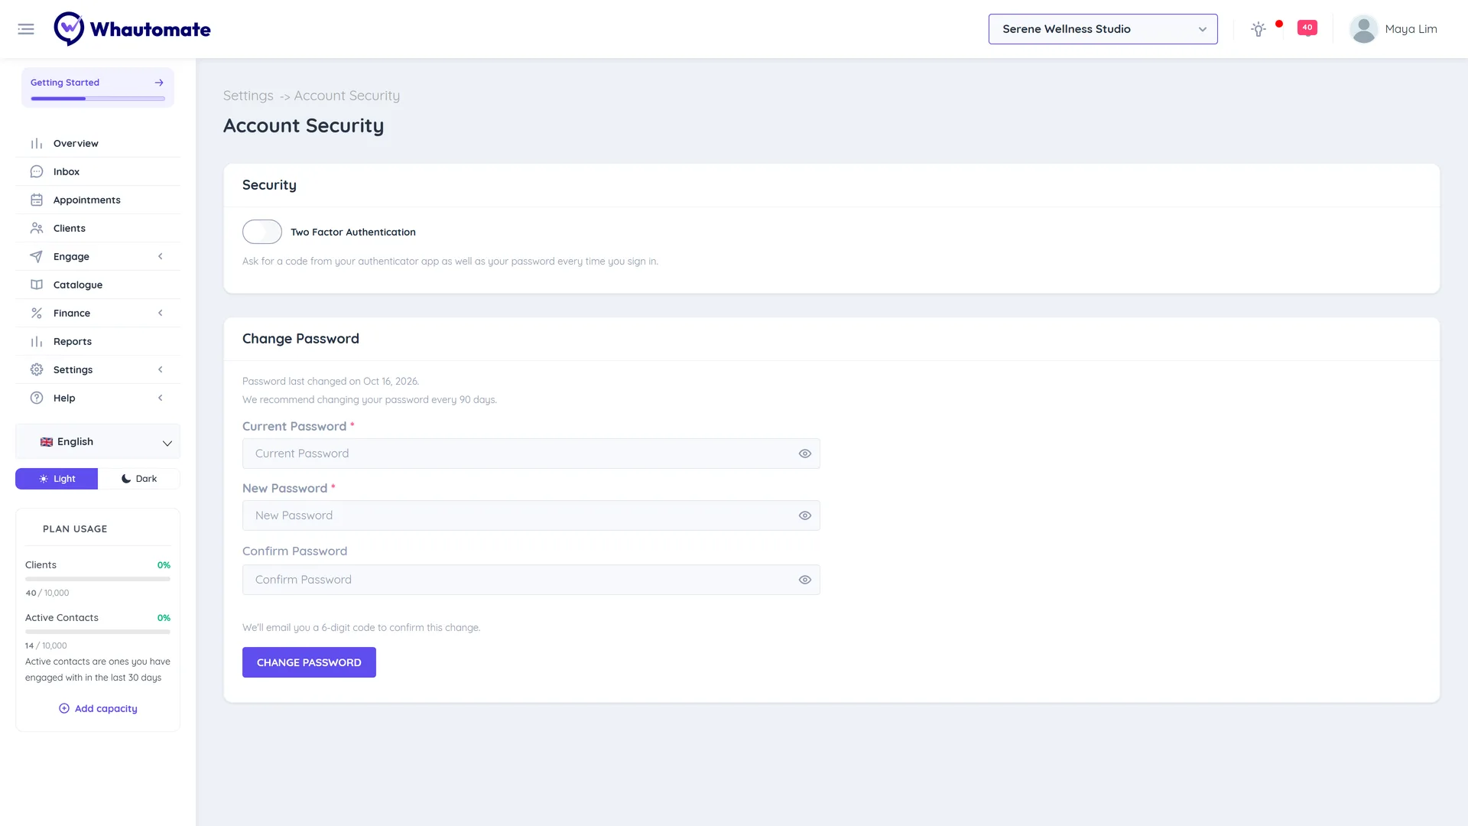
Task: Expand the Settings submenu chevron
Action: point(161,370)
